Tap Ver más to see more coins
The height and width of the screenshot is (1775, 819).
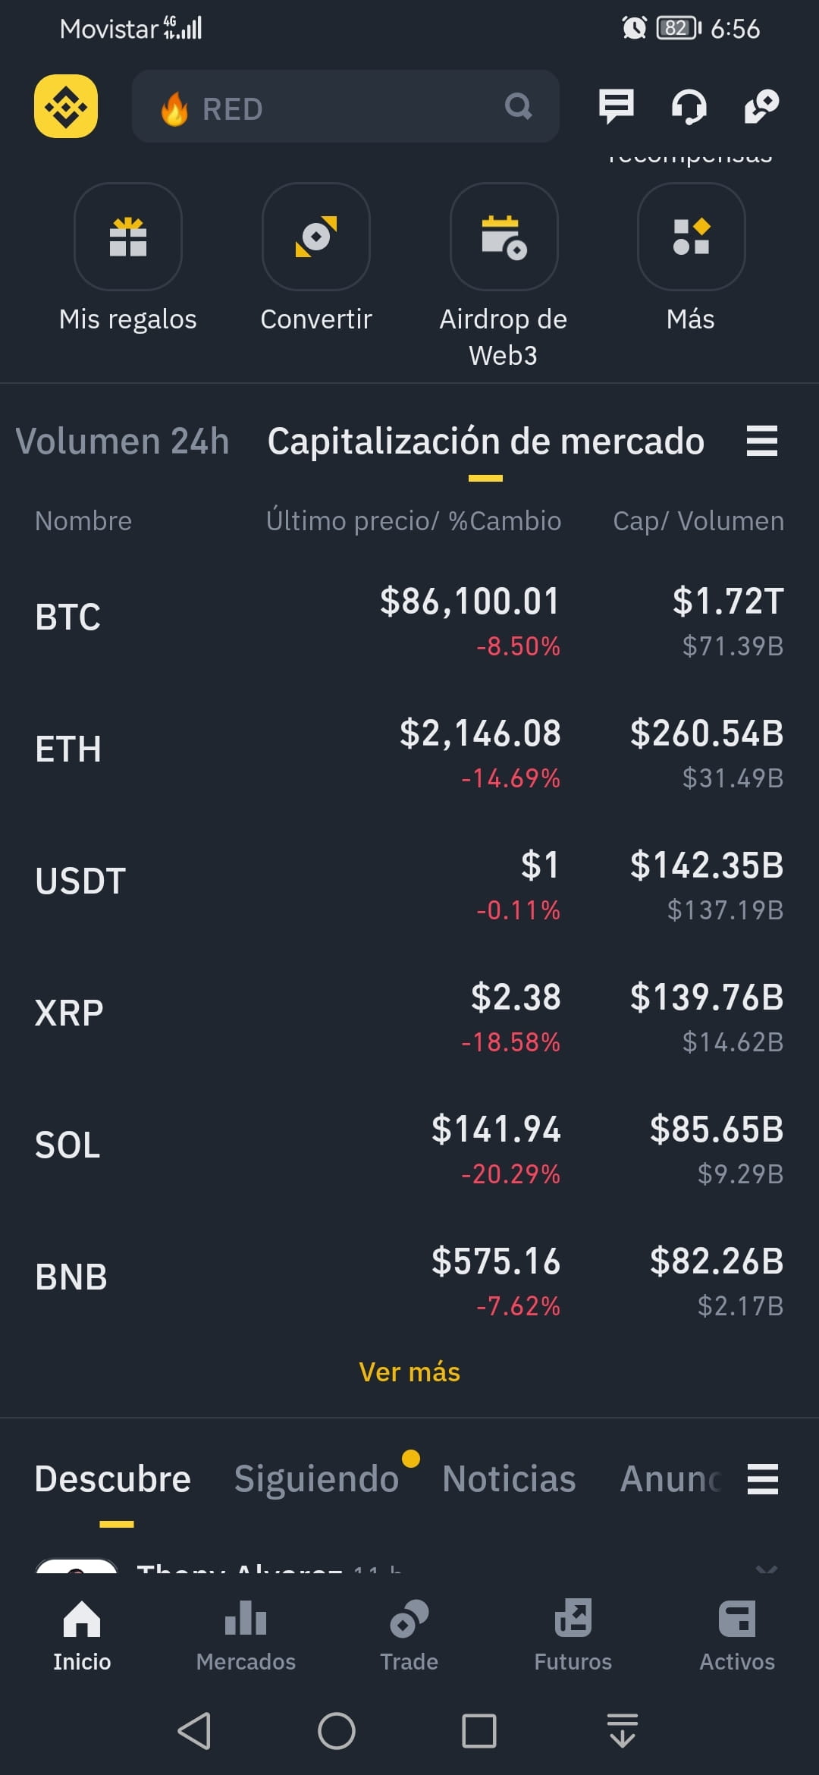409,1371
